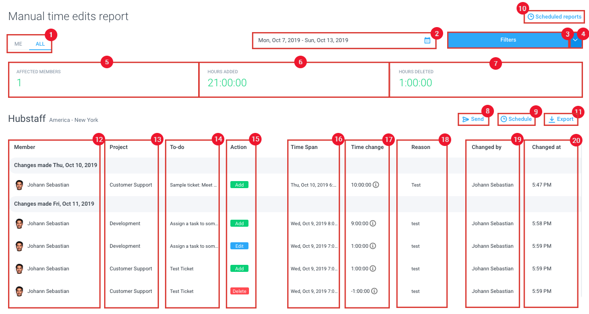Expand the chevron dropdown beside Filters

click(x=575, y=40)
